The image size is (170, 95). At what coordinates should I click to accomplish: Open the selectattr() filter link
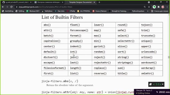pyautogui.click(x=126, y=41)
